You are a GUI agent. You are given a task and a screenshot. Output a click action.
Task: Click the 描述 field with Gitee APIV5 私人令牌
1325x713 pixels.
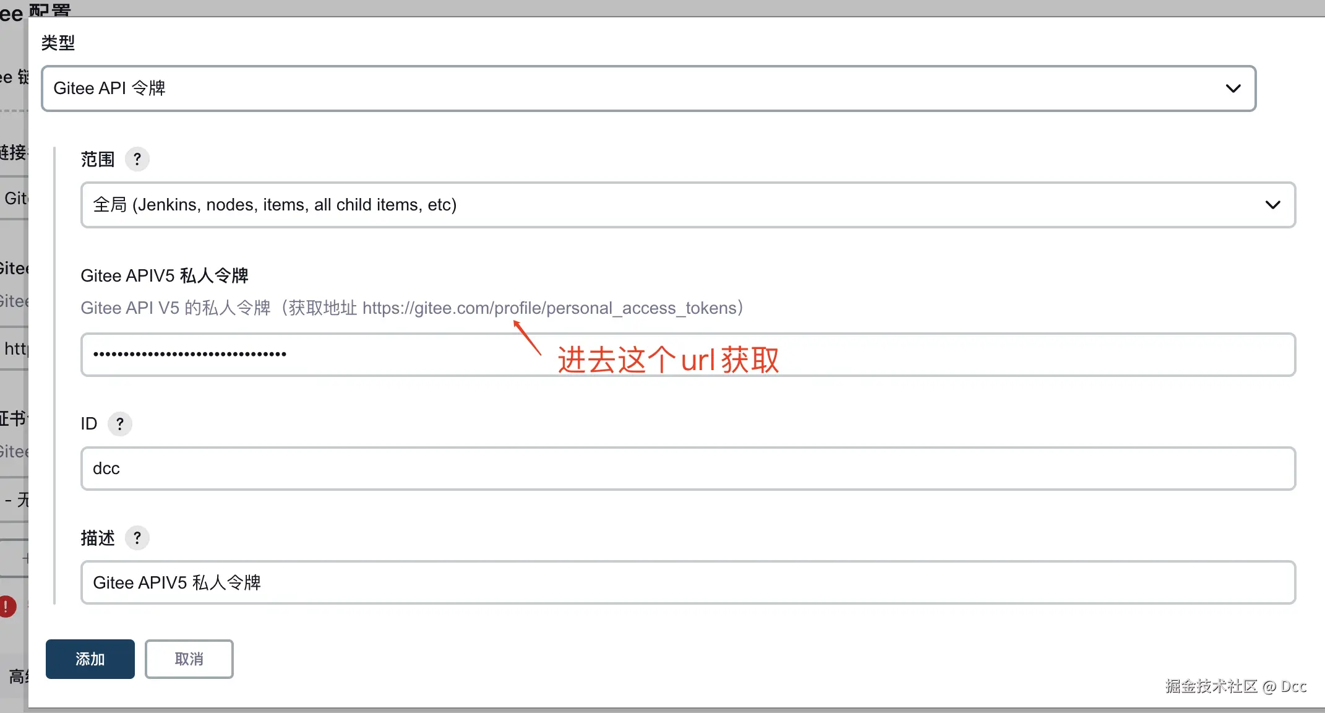[x=687, y=582]
